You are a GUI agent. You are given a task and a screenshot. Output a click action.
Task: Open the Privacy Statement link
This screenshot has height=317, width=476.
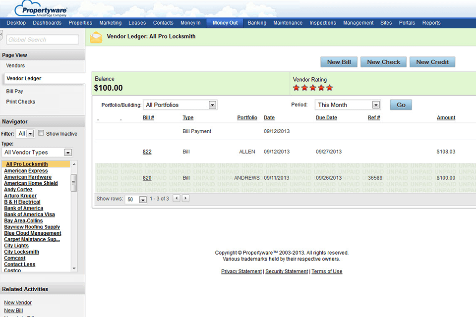click(241, 271)
